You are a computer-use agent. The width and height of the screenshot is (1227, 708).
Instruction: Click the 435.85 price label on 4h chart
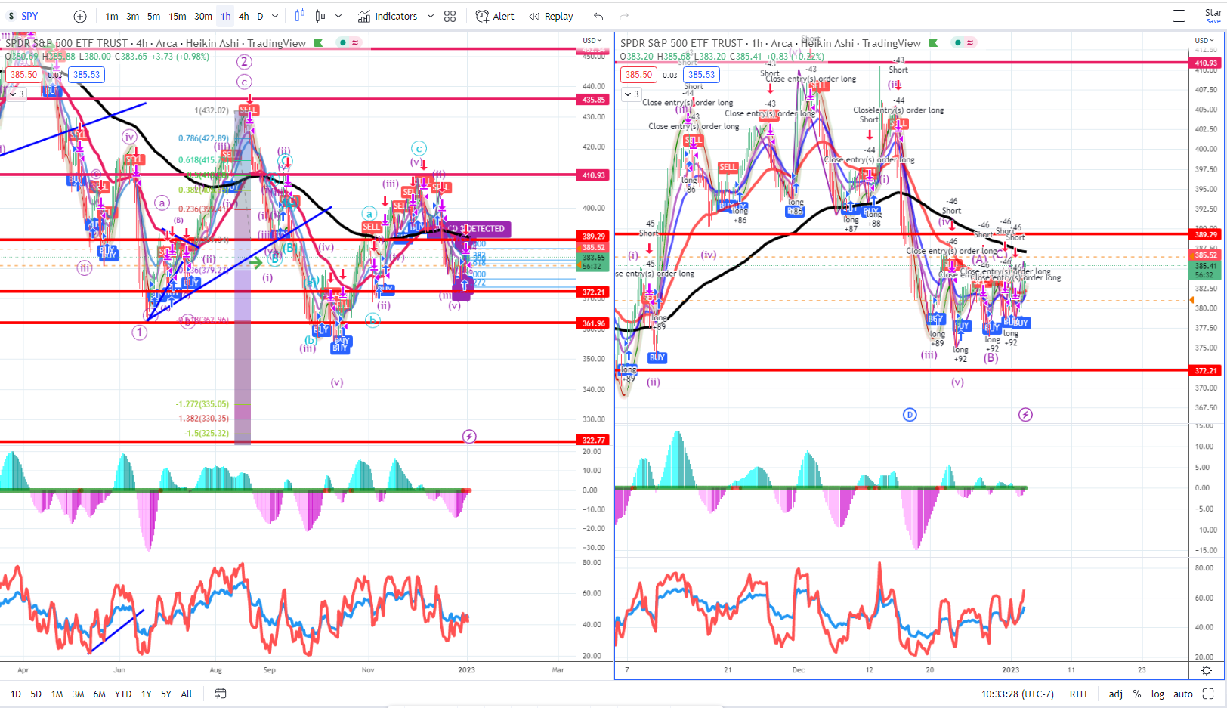(593, 99)
